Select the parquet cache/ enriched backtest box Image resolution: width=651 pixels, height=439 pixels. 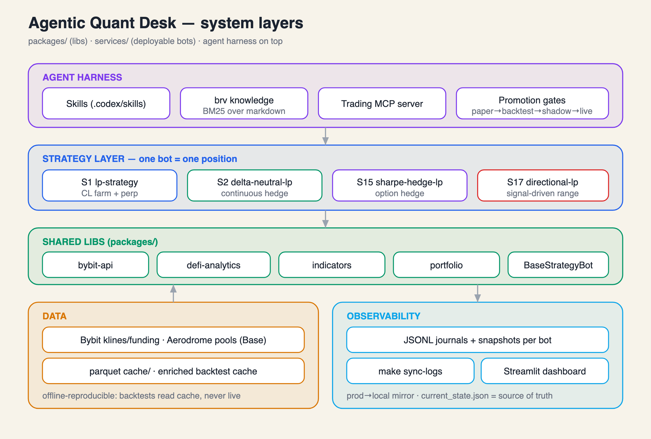173,371
